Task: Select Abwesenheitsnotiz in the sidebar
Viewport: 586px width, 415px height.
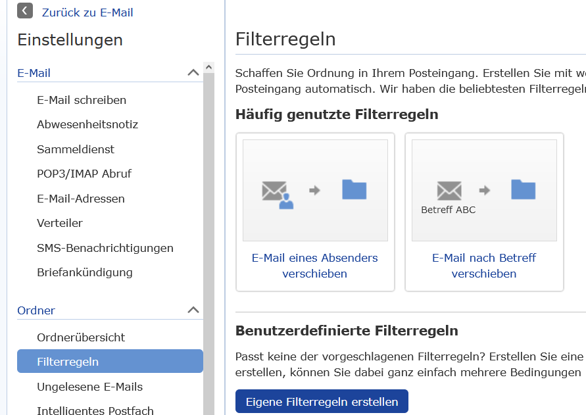Action: click(87, 124)
